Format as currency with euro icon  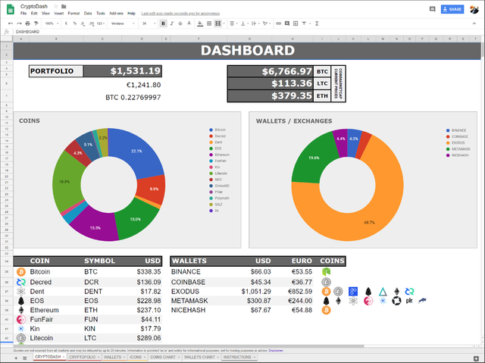tap(66, 23)
